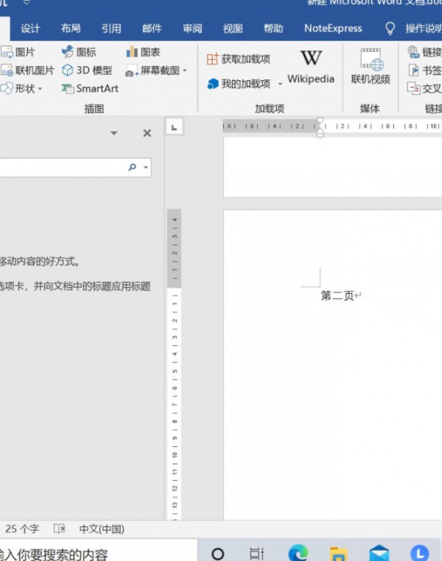Insert a chart with 图表
Screen dimensions: 442x561
pyautogui.click(x=143, y=52)
